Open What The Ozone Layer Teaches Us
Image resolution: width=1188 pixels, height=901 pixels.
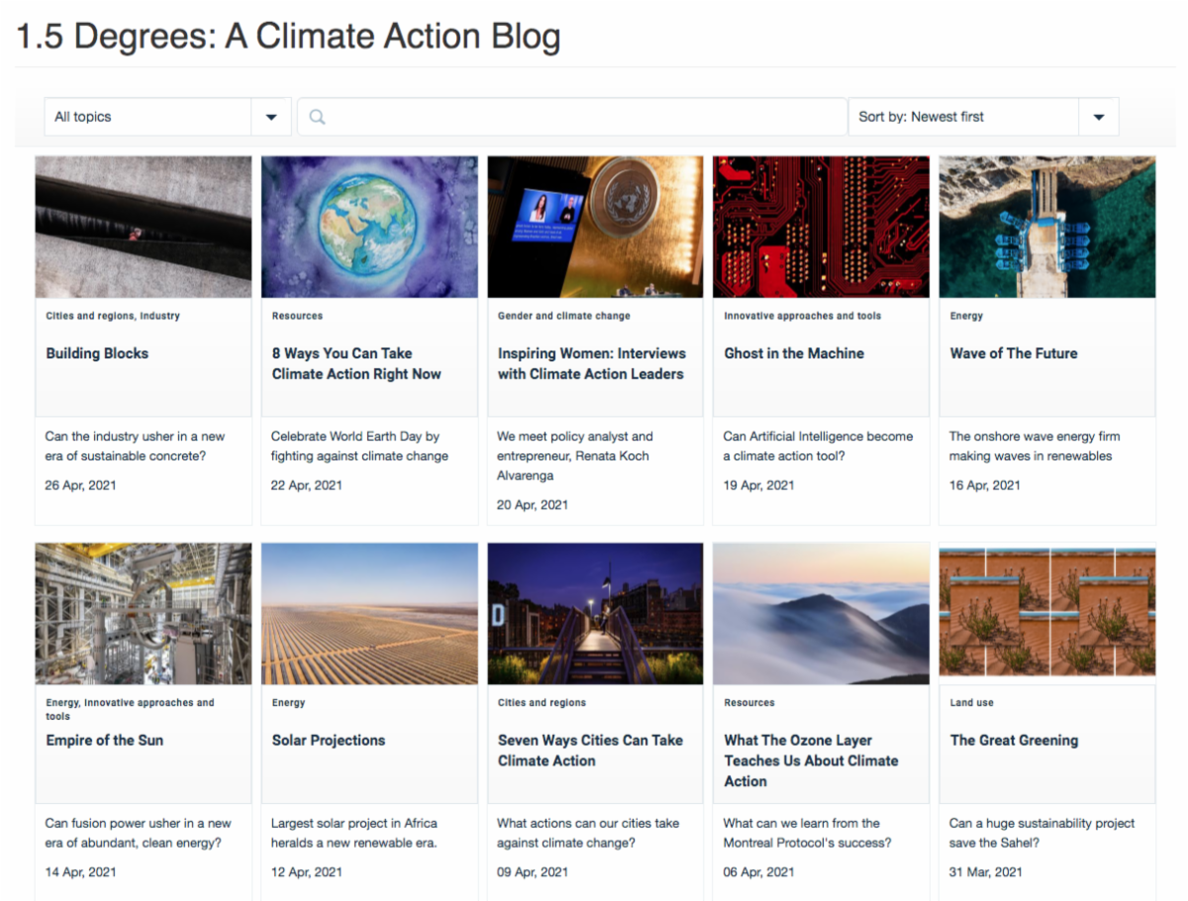pos(810,760)
